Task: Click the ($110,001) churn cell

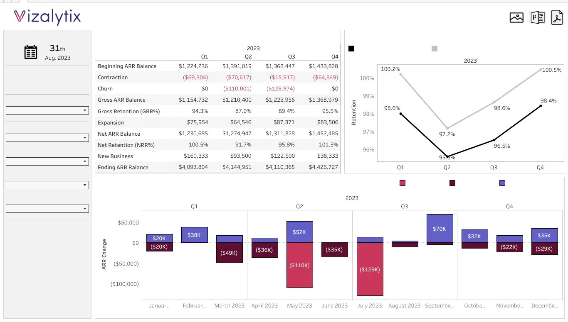Action: (x=237, y=88)
